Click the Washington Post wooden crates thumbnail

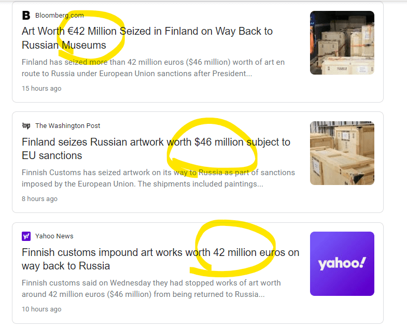pyautogui.click(x=342, y=153)
